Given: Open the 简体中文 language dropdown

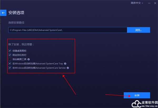Looking at the screenshot, I should pyautogui.click(x=137, y=3).
